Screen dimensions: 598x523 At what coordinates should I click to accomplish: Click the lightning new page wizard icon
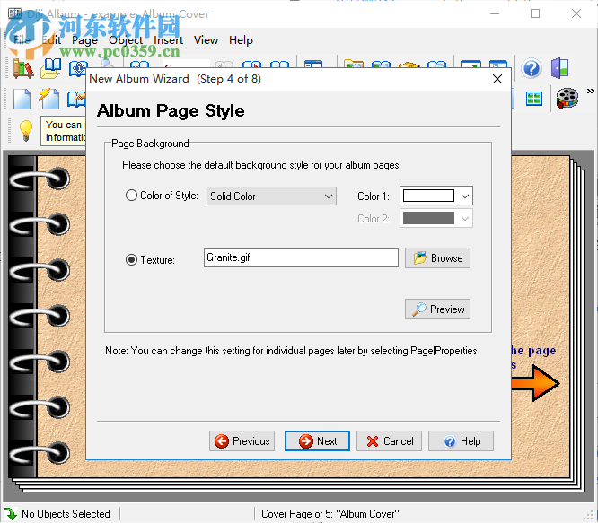click(x=49, y=99)
